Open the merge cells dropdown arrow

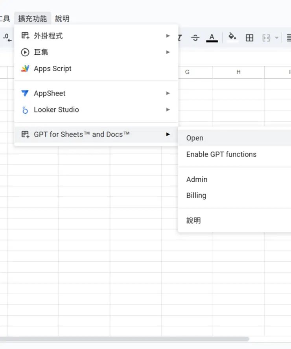[x=276, y=38]
